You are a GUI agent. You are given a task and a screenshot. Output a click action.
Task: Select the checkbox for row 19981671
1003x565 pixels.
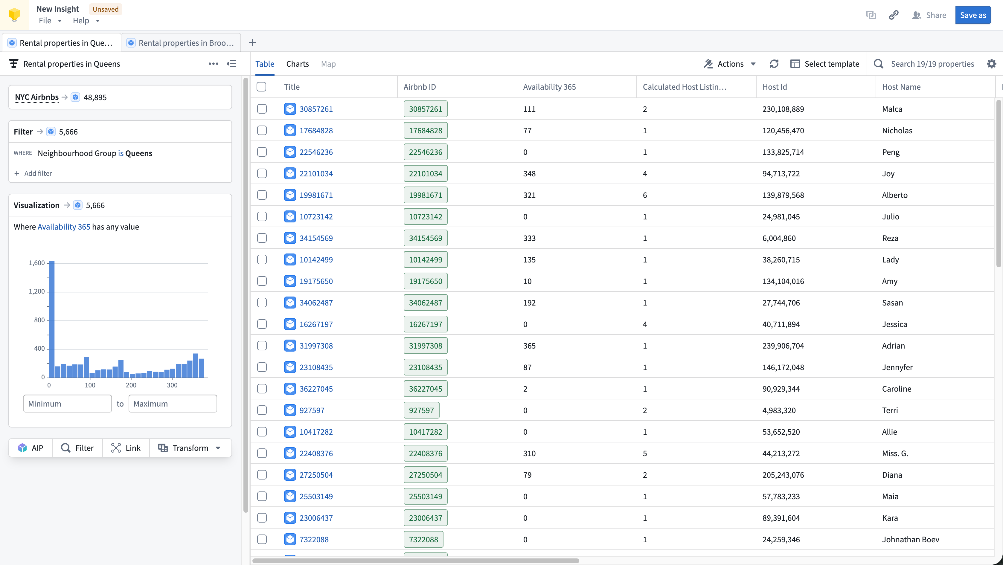pyautogui.click(x=262, y=195)
